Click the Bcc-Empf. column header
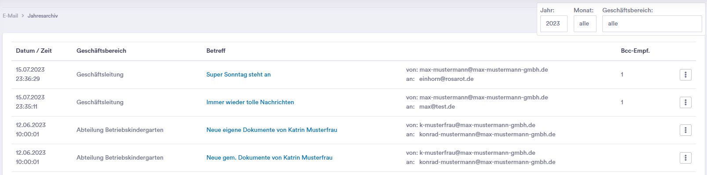 tap(635, 51)
